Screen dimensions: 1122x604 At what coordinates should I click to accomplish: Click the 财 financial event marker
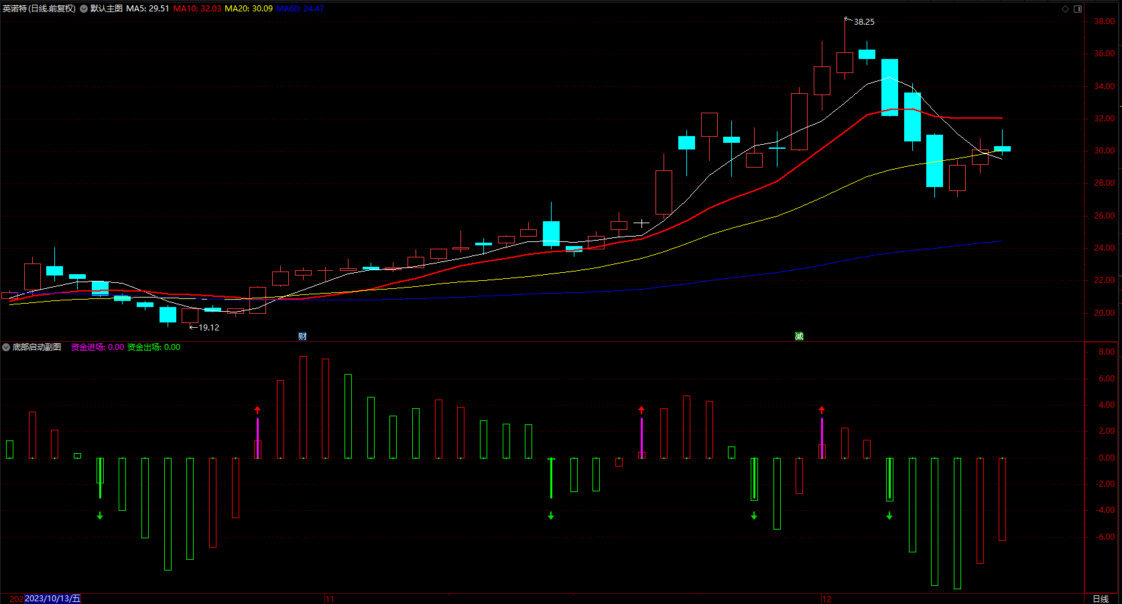click(x=302, y=336)
